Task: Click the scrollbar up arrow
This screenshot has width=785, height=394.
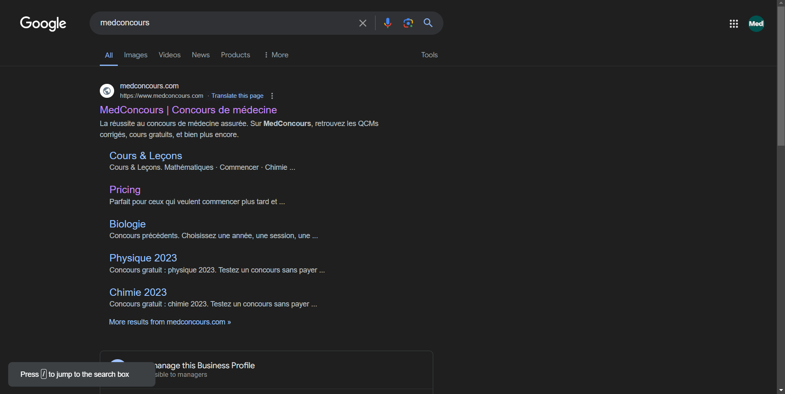Action: pyautogui.click(x=781, y=3)
